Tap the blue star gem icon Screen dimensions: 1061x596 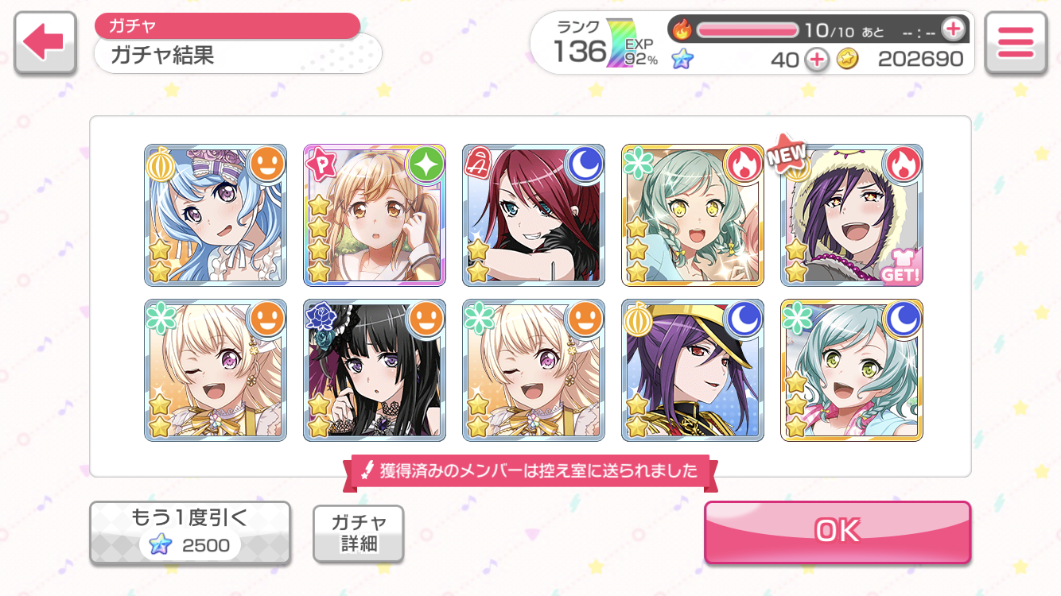[682, 59]
